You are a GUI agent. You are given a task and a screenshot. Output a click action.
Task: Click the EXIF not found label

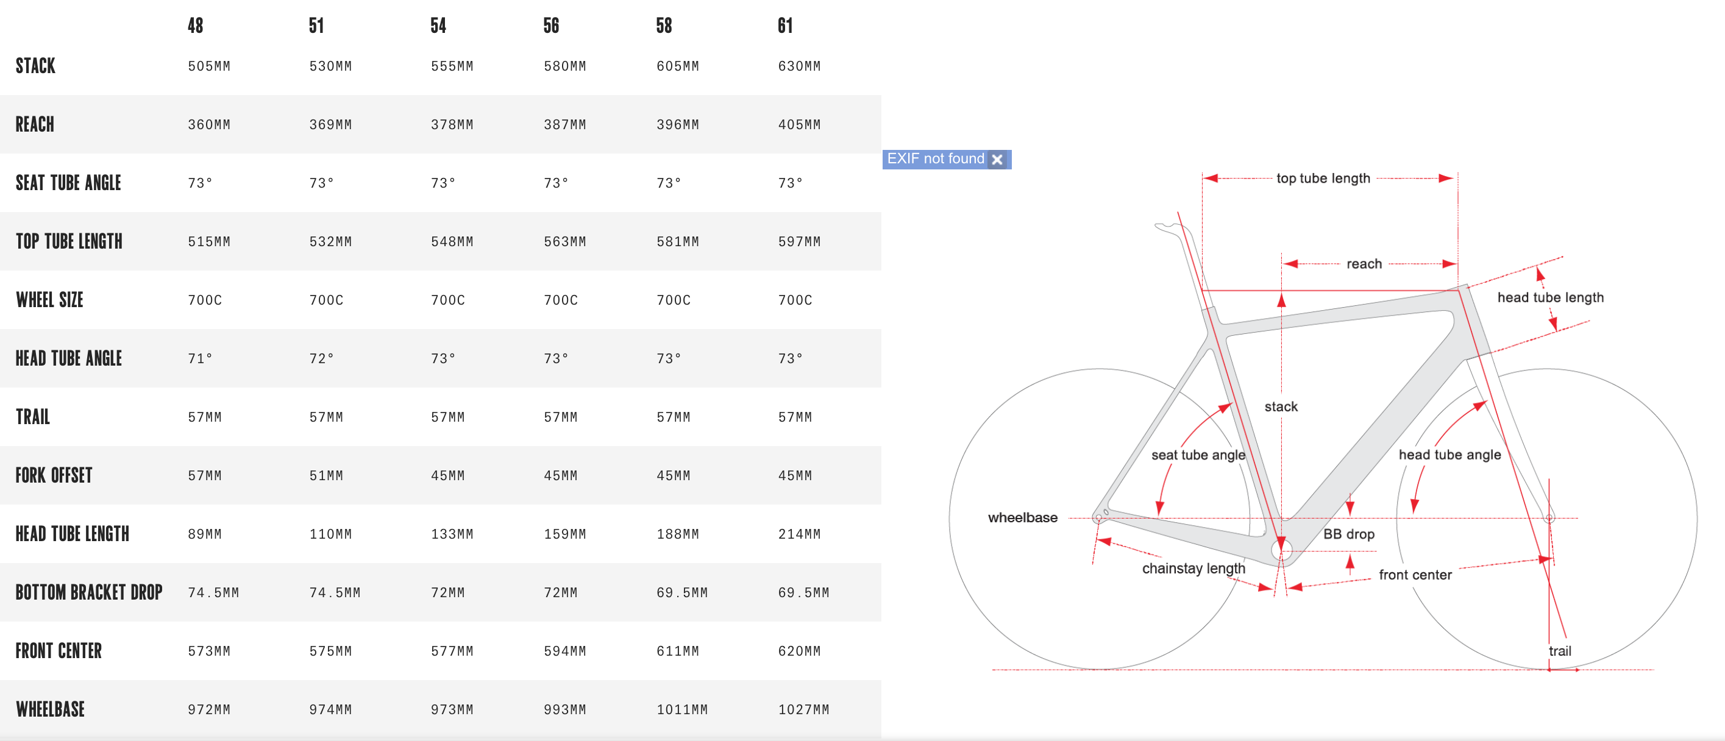click(935, 158)
